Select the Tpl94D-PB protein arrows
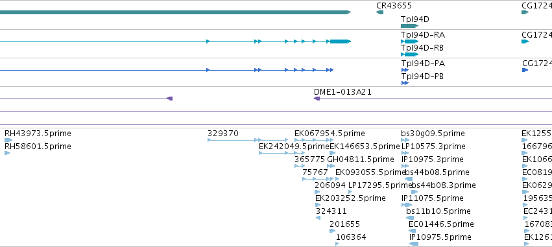Viewport: 552px width, 247px height. click(x=405, y=83)
